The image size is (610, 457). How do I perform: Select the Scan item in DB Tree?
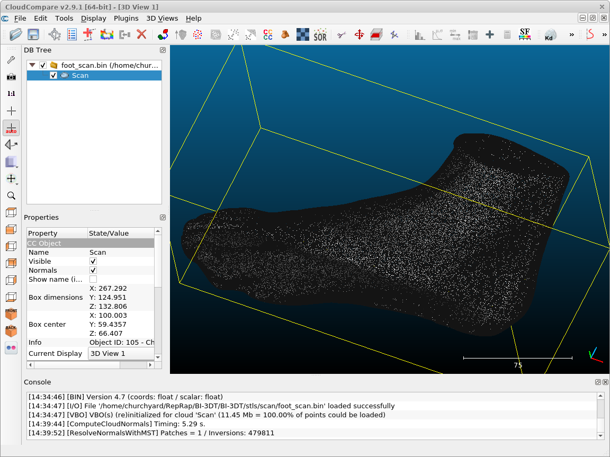click(94, 75)
